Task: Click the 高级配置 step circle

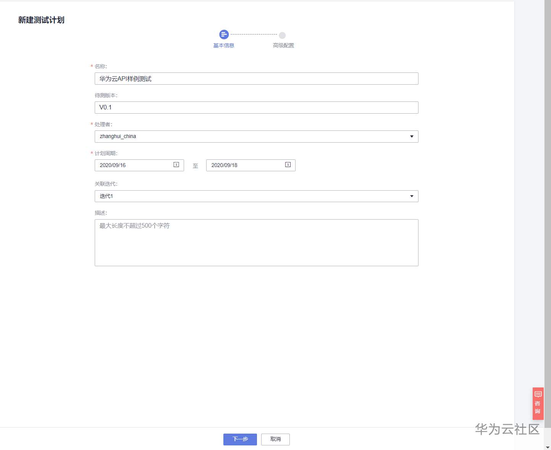Action: (x=282, y=35)
